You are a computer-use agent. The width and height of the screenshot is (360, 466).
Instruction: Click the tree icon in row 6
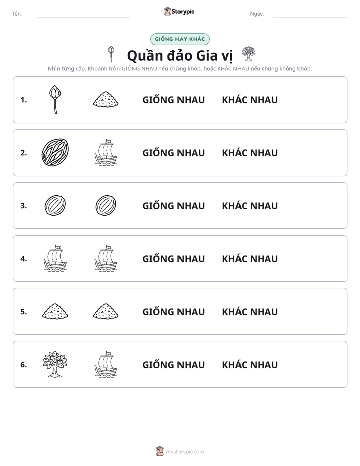pos(55,364)
